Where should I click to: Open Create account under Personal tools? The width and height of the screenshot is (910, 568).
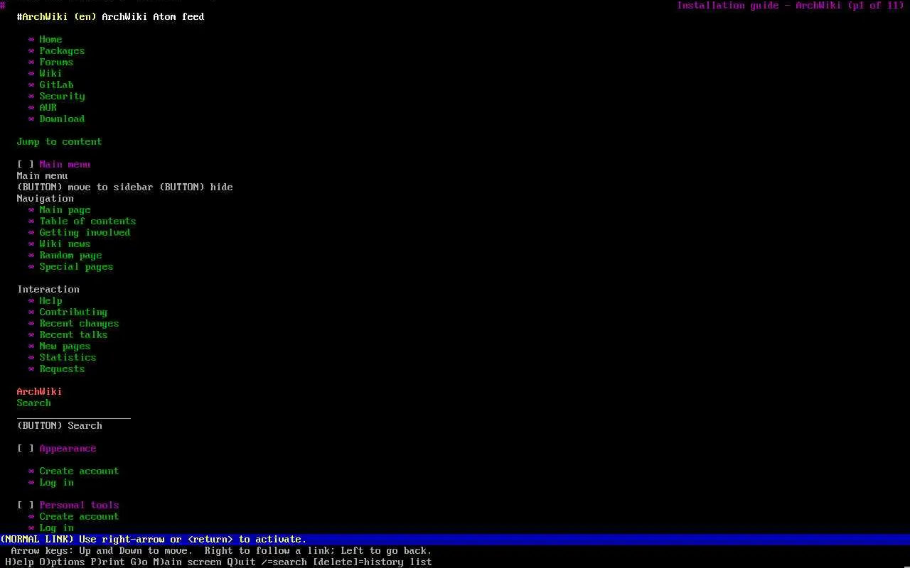click(79, 516)
